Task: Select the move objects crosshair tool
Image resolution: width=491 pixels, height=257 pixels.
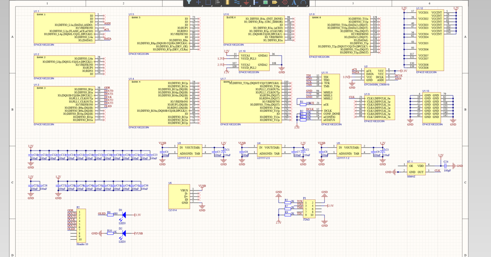Action: [x=199, y=3]
